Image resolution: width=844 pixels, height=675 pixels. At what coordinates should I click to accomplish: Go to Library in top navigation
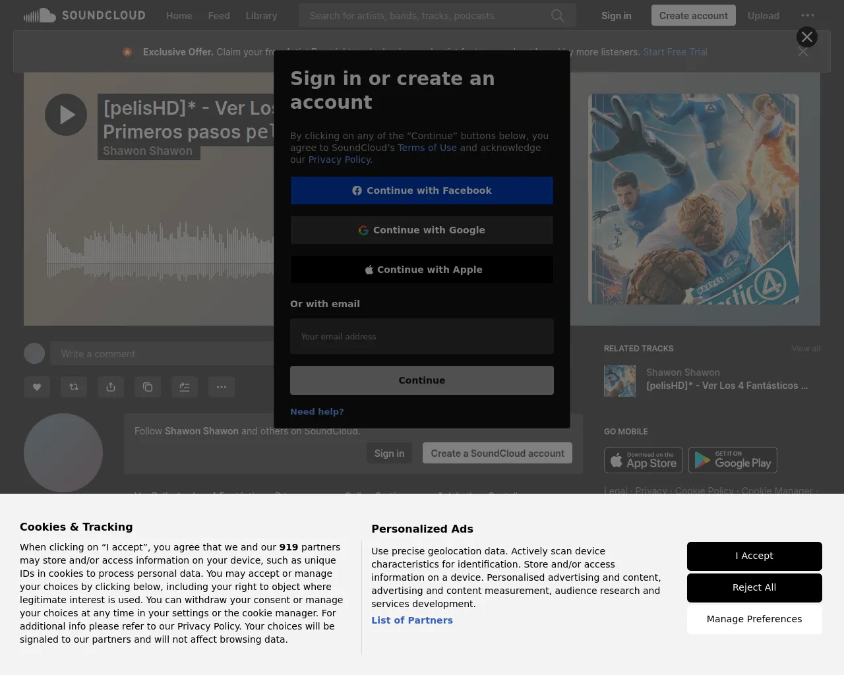pos(261,15)
